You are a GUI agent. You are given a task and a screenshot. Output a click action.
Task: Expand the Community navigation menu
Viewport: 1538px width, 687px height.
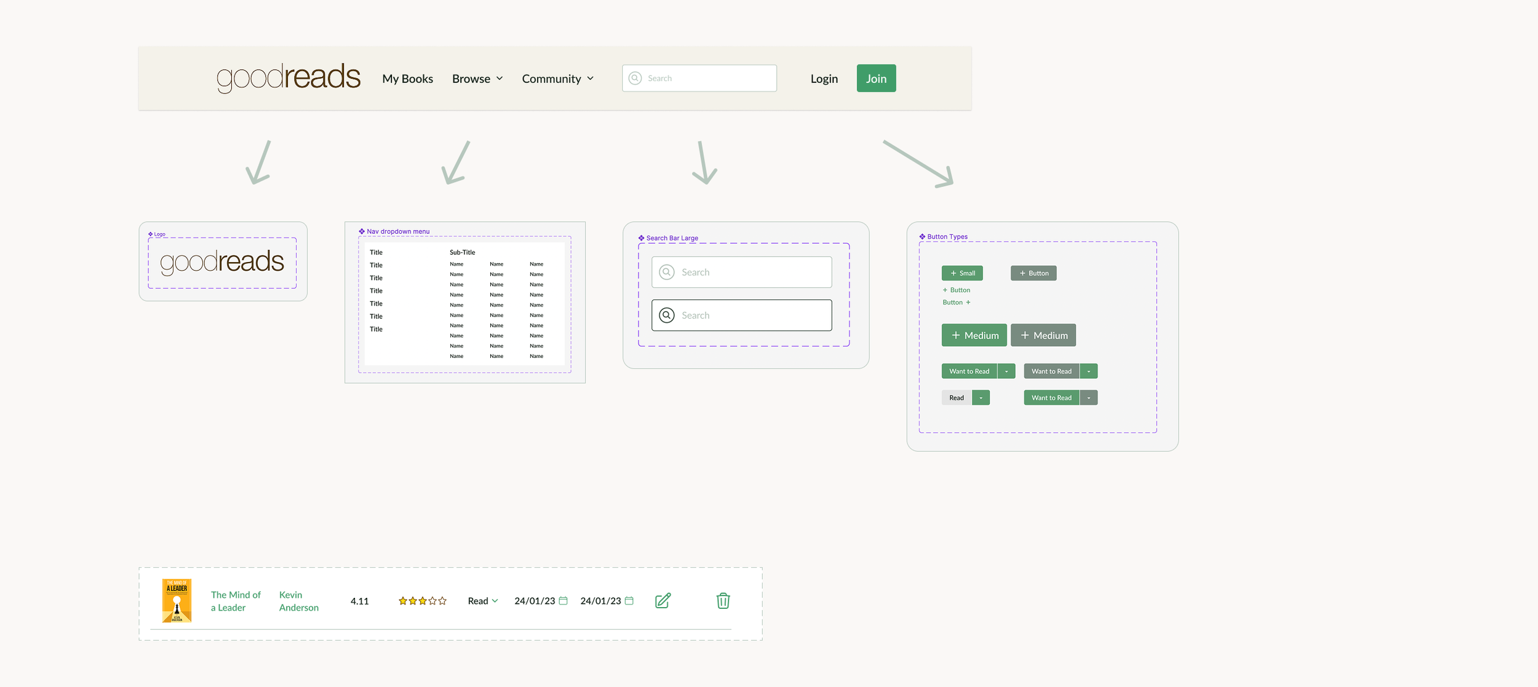pos(557,79)
